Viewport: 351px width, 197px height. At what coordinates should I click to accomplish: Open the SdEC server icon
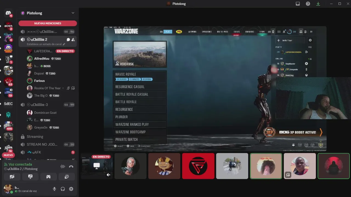8,104
